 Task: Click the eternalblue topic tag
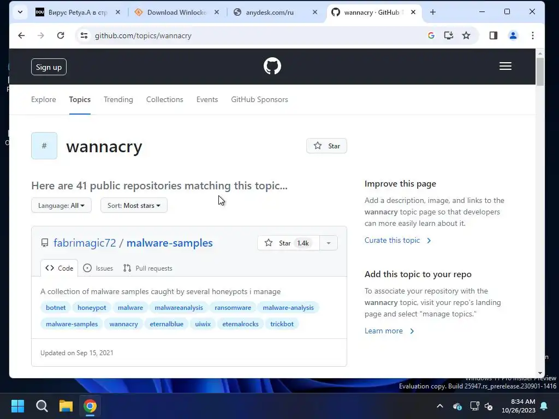pos(166,324)
